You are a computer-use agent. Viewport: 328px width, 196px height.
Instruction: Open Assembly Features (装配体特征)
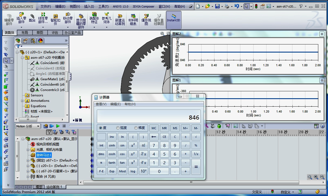coord(94,18)
